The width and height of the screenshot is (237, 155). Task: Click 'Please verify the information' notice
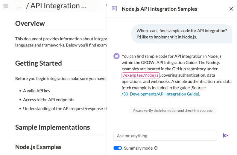(x=173, y=111)
